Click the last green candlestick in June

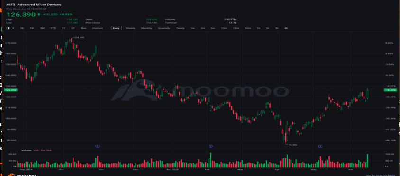(368, 94)
